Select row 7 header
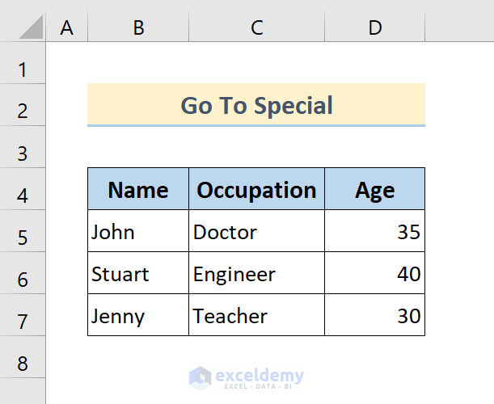 click(23, 315)
